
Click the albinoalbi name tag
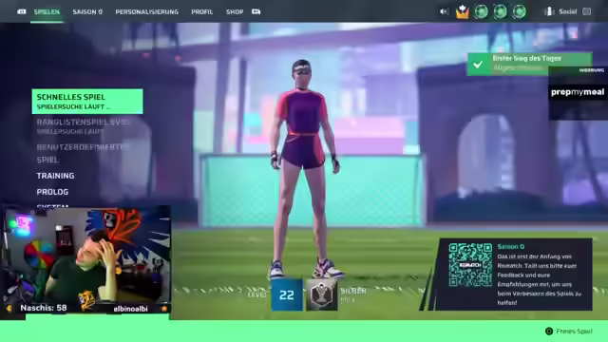tap(130, 309)
